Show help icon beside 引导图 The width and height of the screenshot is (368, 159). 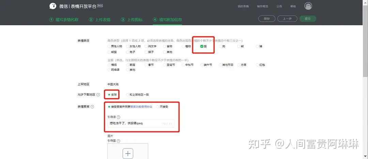click(x=119, y=141)
